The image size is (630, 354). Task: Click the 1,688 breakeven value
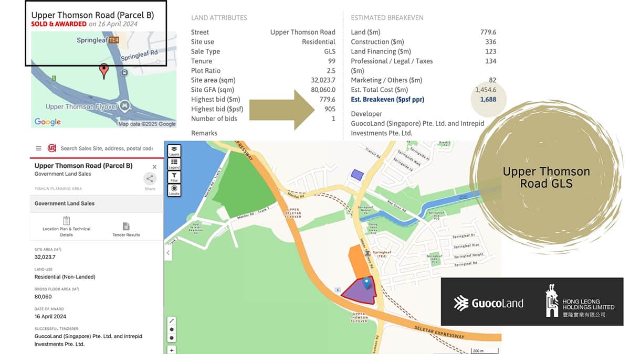point(488,100)
